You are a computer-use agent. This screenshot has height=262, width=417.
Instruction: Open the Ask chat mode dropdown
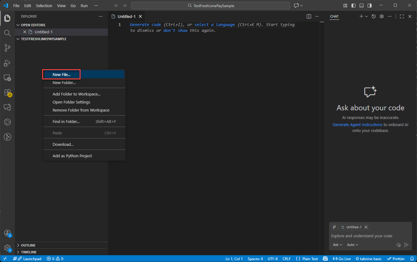pos(337,245)
